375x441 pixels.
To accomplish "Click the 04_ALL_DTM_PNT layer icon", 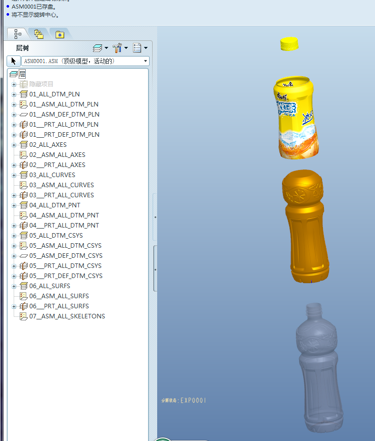I will [24, 205].
